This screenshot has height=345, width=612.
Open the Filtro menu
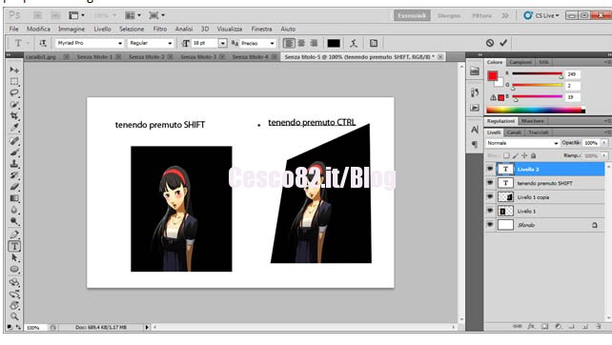coord(159,29)
